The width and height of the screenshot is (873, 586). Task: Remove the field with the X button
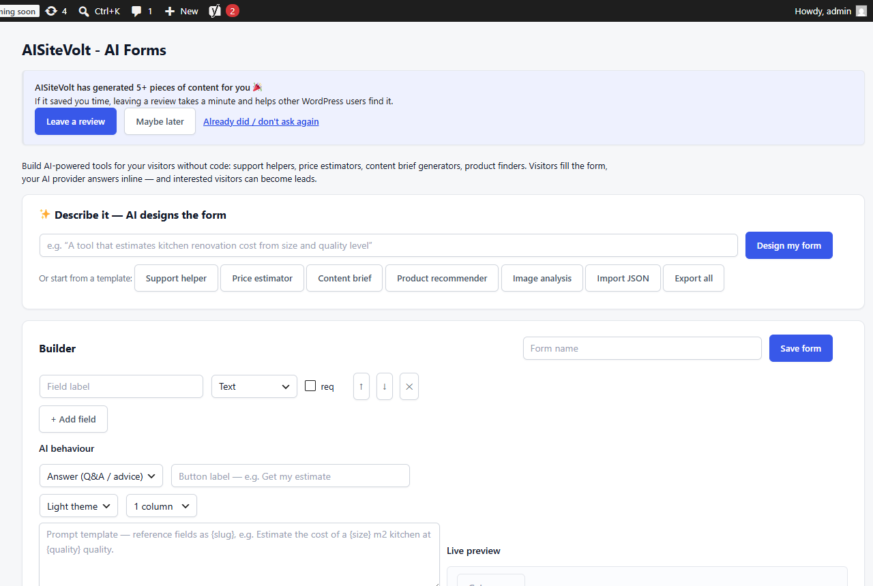[409, 386]
